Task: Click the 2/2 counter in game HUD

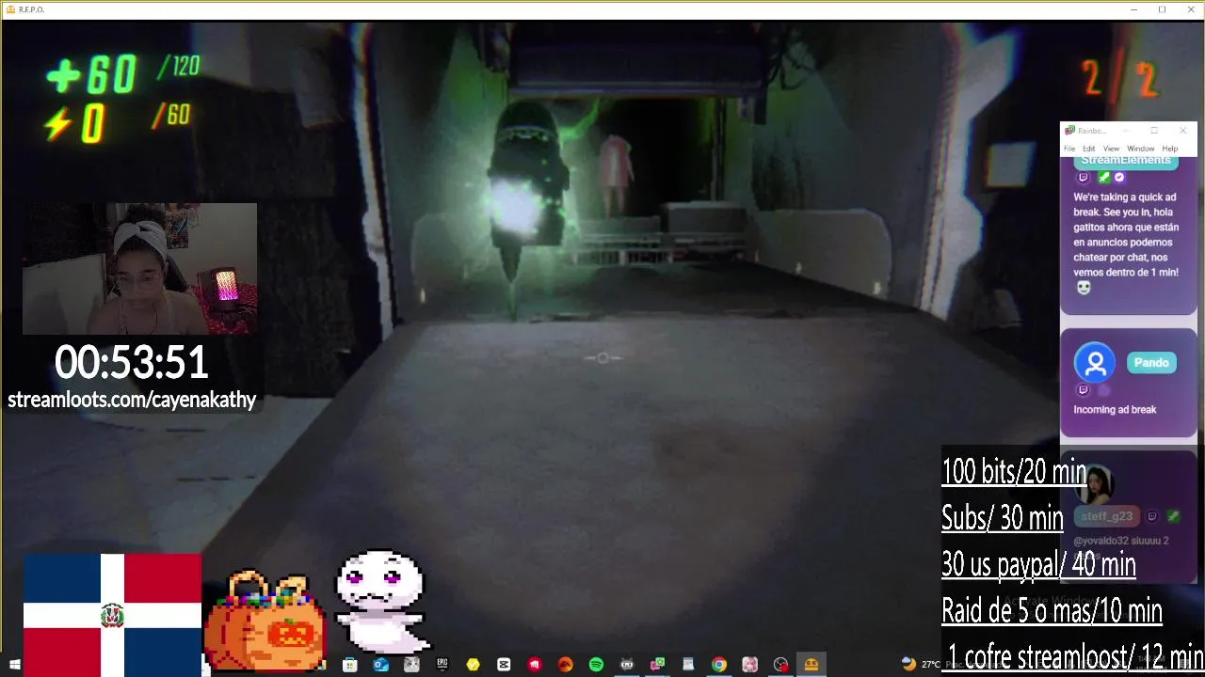Action: (1120, 79)
